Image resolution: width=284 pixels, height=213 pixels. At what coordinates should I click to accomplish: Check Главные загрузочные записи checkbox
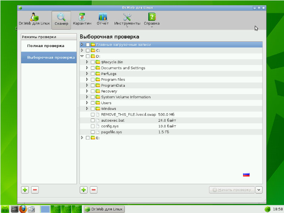click(x=88, y=45)
